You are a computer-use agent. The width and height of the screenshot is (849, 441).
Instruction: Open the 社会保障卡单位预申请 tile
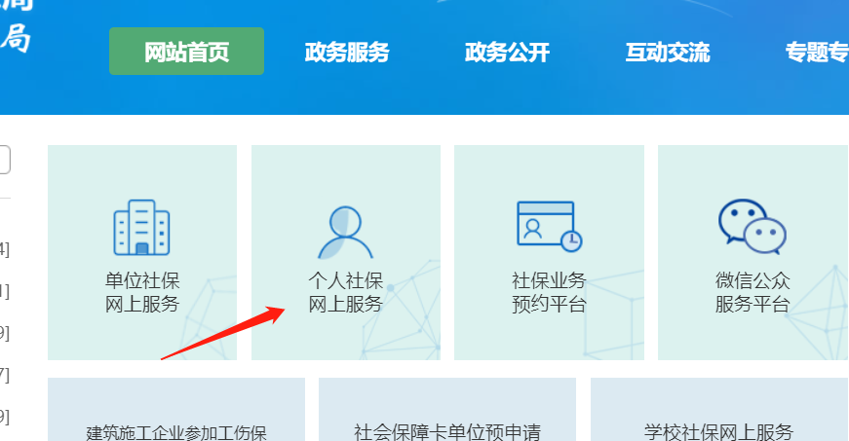447,410
